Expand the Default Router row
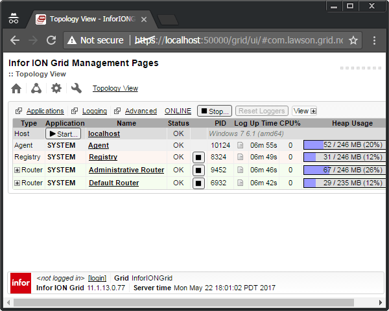The width and height of the screenshot is (389, 311). coord(17,183)
